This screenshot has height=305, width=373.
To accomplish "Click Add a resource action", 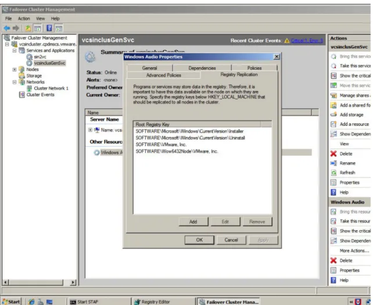I will (x=350, y=124).
